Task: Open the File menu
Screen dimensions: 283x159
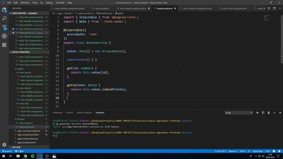Action: 9,3
